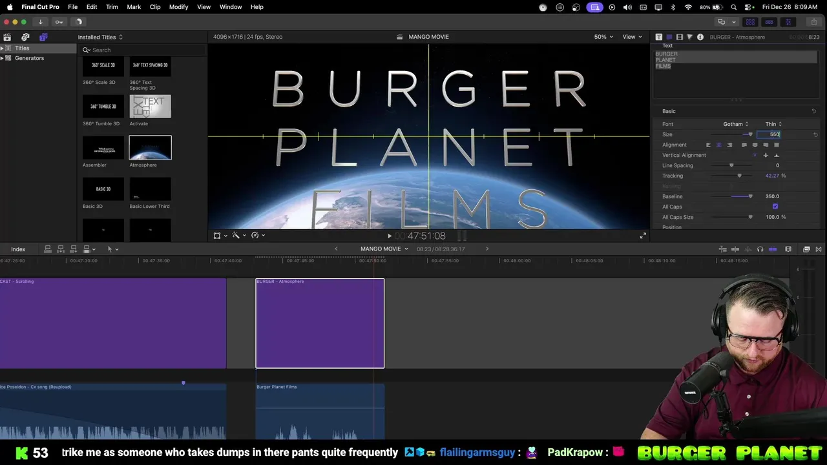The width and height of the screenshot is (827, 465).
Task: Switch to the Video inspector filmstrip icon
Action: pyautogui.click(x=680, y=37)
